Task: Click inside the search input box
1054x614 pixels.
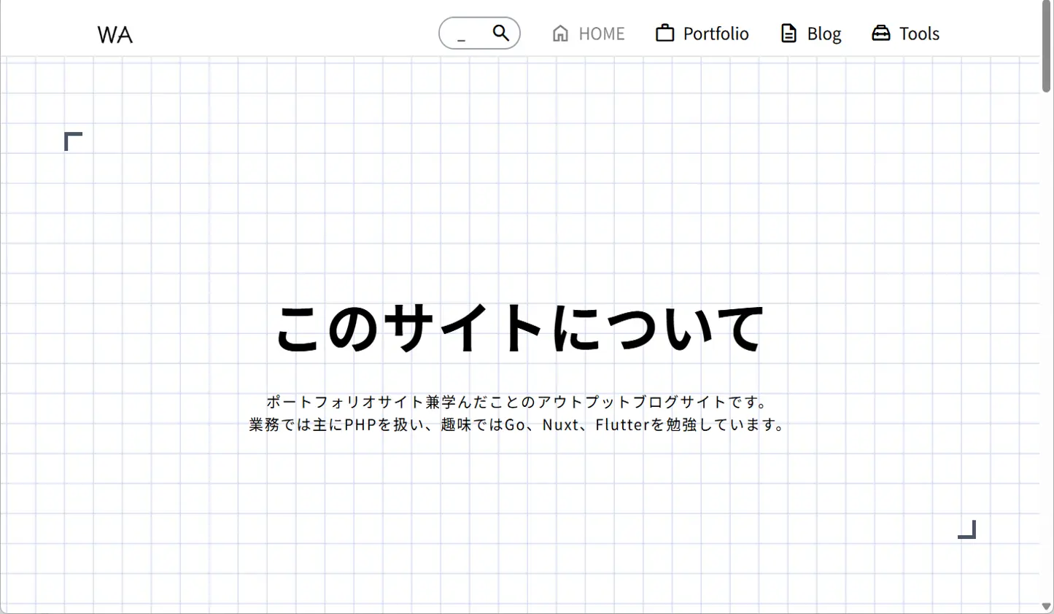Action: pyautogui.click(x=467, y=33)
